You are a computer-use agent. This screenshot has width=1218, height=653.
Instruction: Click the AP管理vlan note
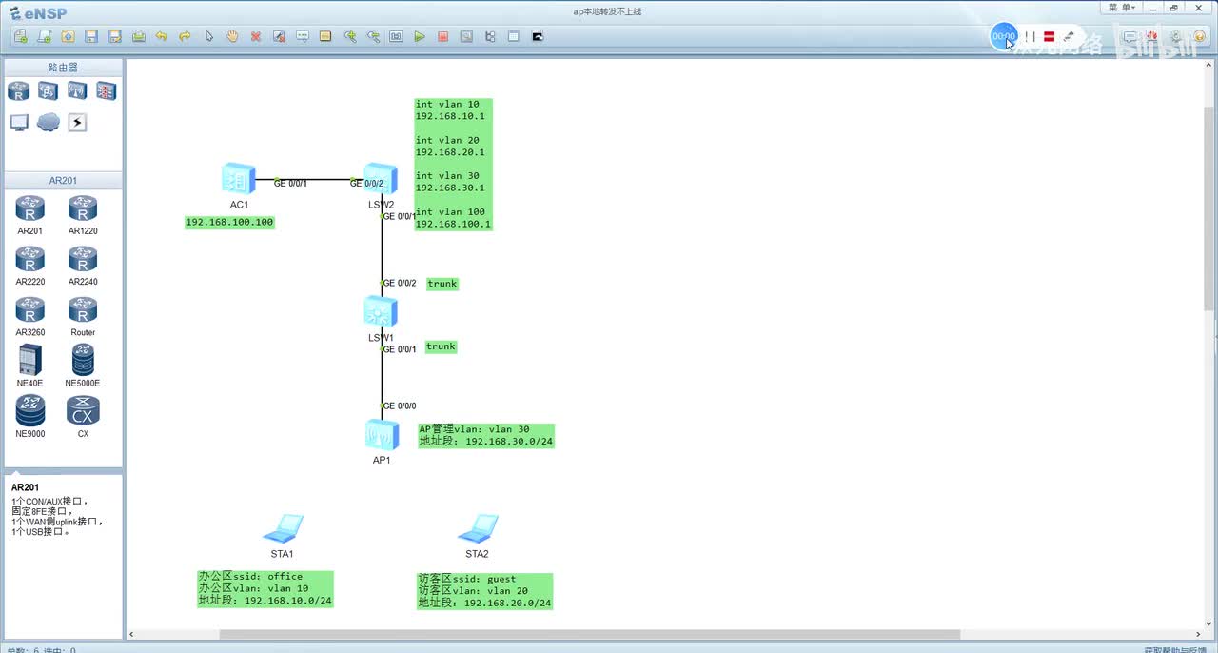point(485,435)
